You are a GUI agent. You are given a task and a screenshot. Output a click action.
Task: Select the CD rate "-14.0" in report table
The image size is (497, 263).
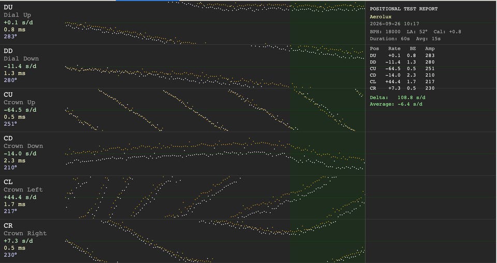[393, 76]
